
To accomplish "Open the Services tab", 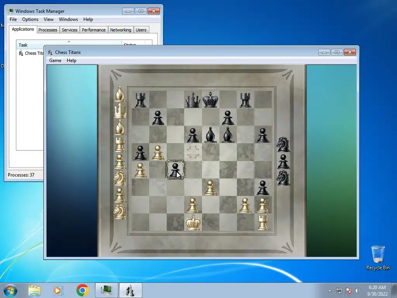I will [69, 30].
